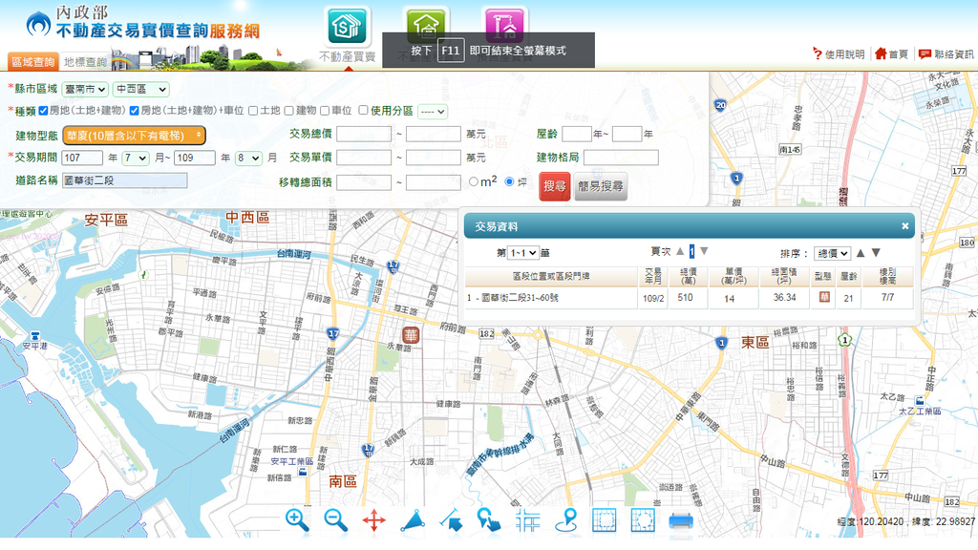
Task: Switch to the 區域查詢 tab
Action: pyautogui.click(x=33, y=61)
